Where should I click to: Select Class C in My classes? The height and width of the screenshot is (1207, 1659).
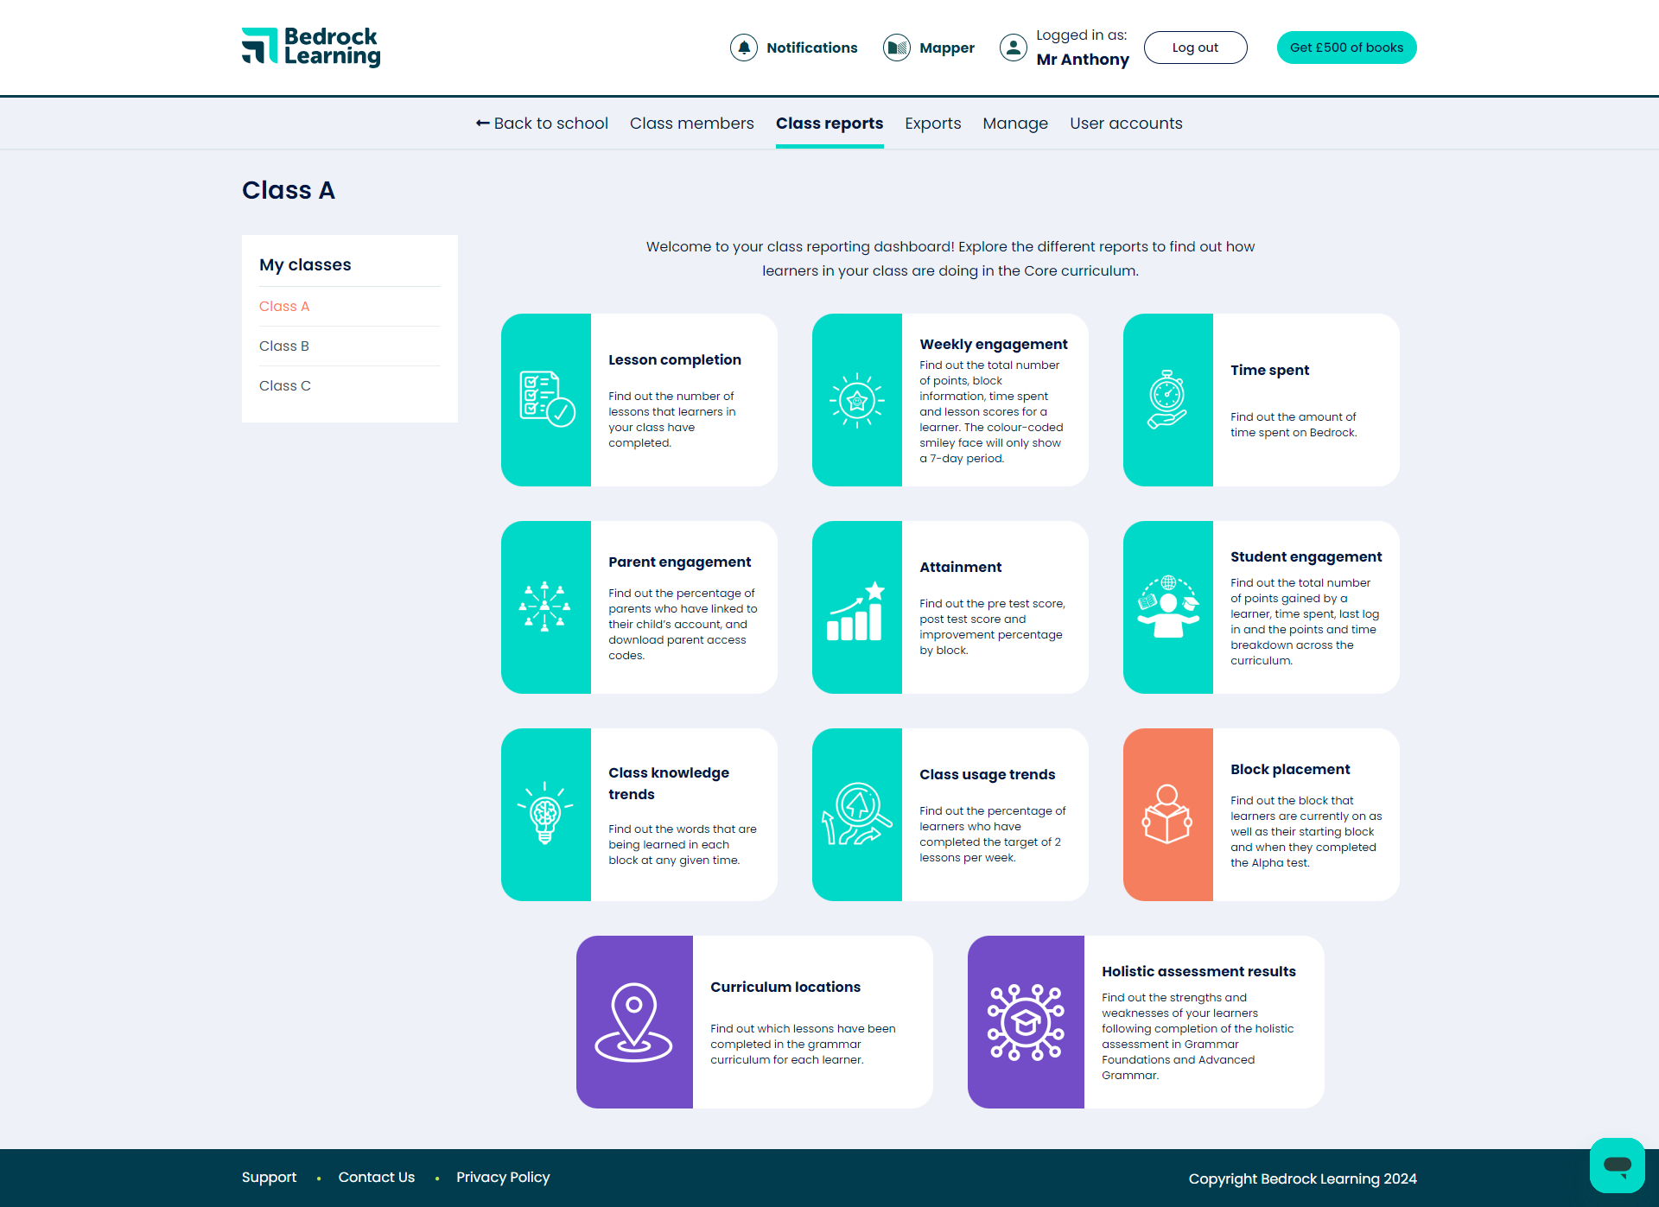point(285,385)
